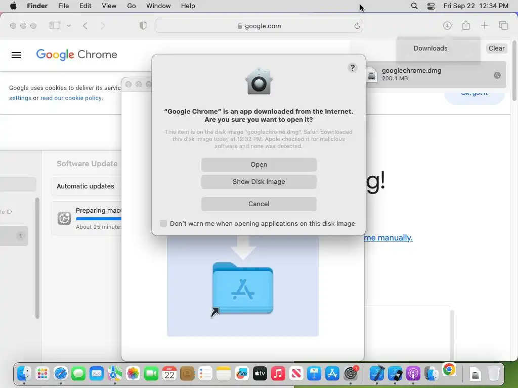The width and height of the screenshot is (518, 388).
Task: Open System Settings from the Dock
Action: point(351,373)
